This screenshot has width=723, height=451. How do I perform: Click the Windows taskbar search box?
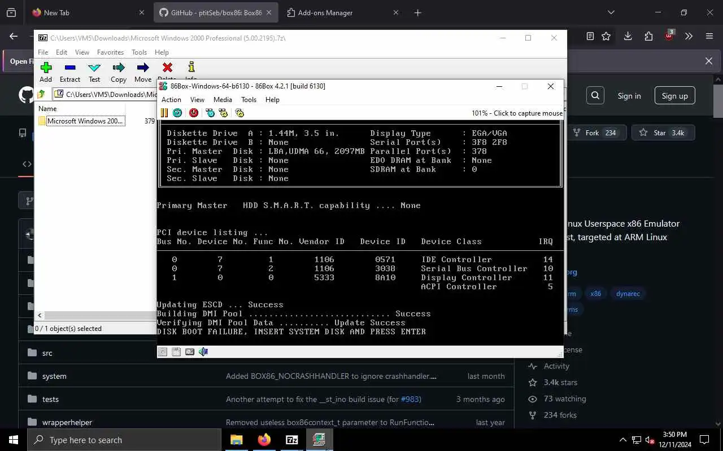[x=124, y=440]
